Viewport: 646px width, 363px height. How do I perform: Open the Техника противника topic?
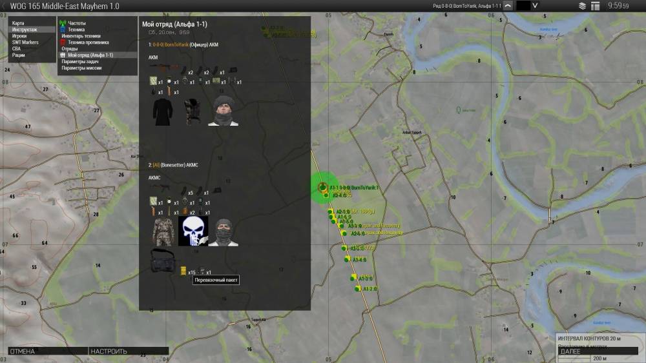(88, 43)
